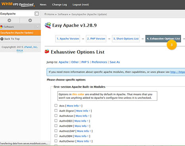Jump to the Apache section
This screenshot has width=185, height=146.
[x=64, y=62]
